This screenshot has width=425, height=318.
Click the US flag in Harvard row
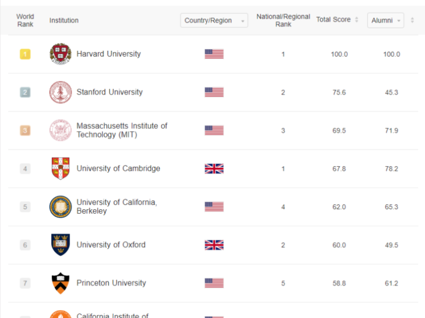click(214, 54)
